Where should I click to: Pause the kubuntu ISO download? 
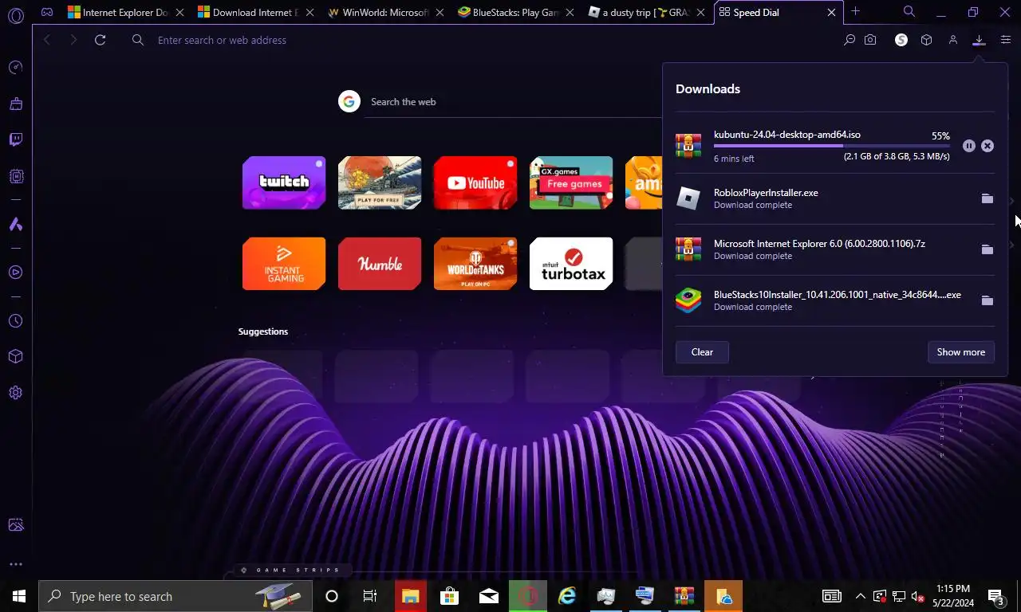point(968,146)
